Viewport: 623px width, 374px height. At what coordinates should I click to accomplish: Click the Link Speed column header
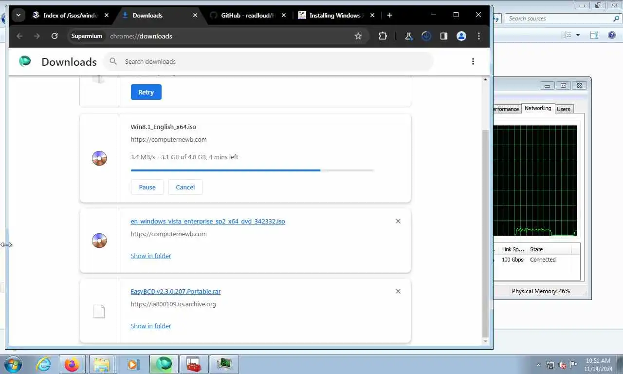click(x=513, y=249)
